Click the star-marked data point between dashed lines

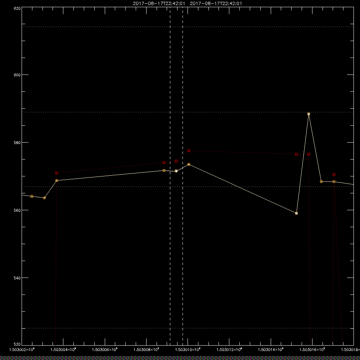tap(176, 171)
